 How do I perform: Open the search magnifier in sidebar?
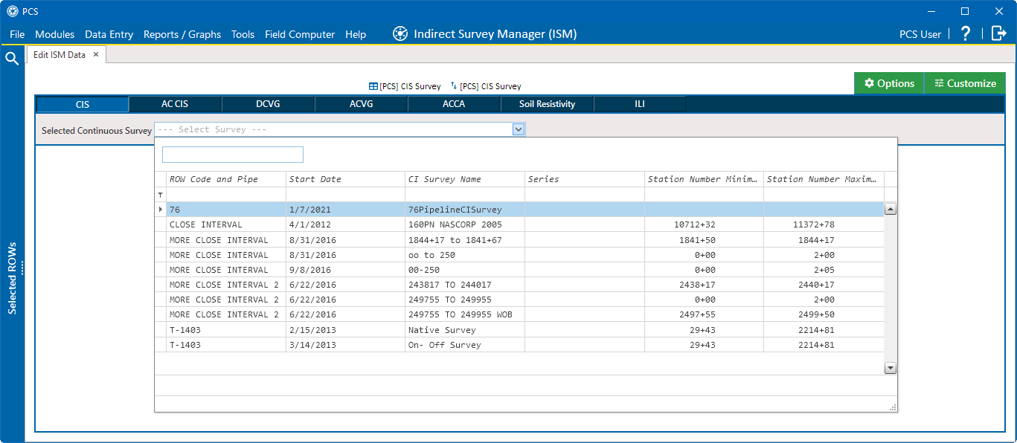click(x=12, y=59)
